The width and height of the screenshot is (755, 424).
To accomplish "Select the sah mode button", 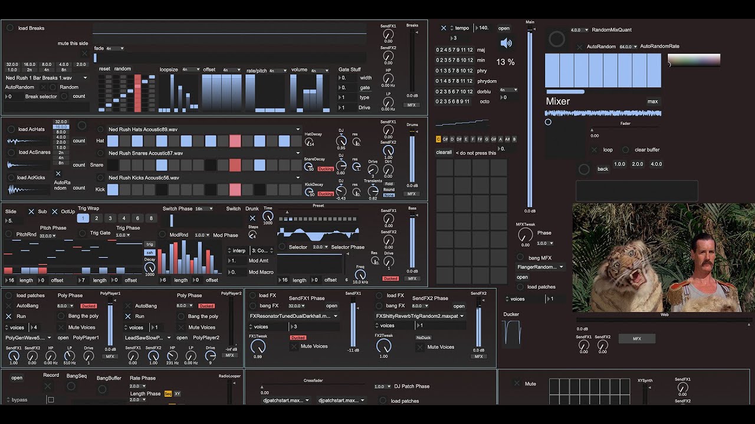I will [150, 252].
